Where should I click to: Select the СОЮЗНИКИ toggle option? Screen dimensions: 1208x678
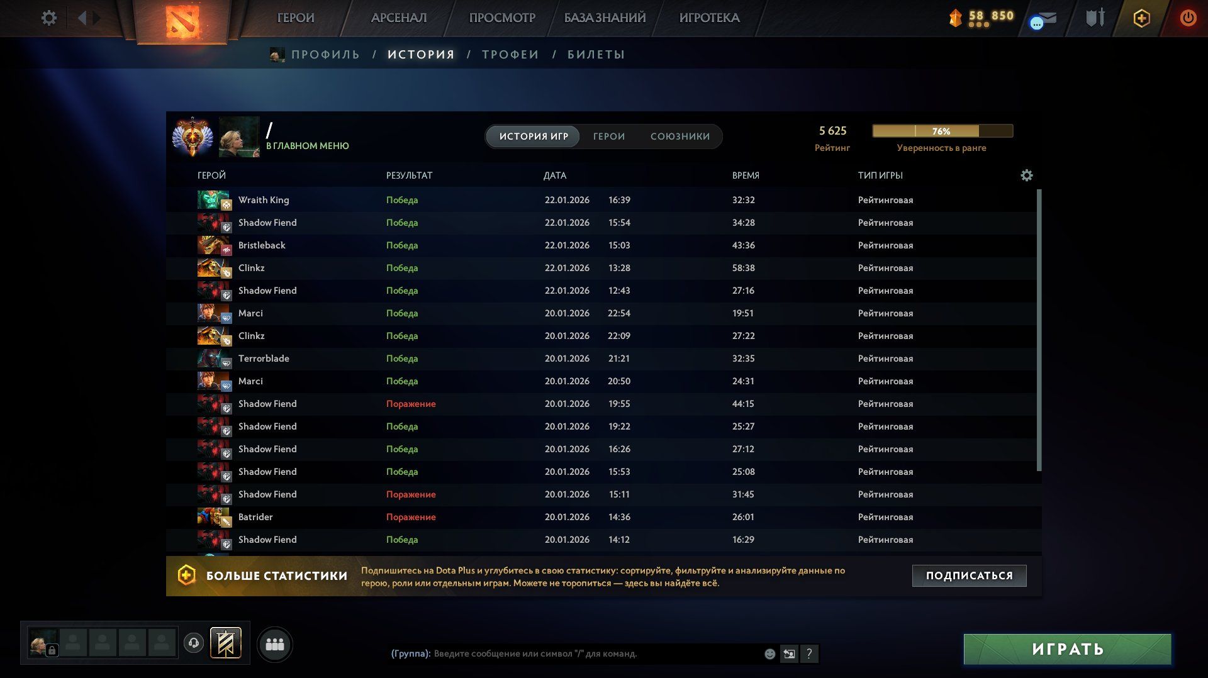coord(680,136)
